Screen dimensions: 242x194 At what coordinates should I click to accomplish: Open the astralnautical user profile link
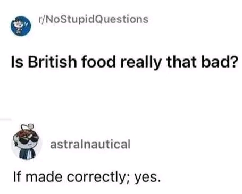90,144
